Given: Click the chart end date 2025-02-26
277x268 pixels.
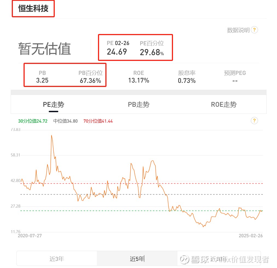Looking at the screenshot, I should click(x=251, y=236).
